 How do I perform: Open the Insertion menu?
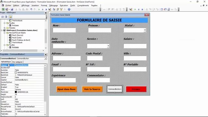(x=35, y=6)
